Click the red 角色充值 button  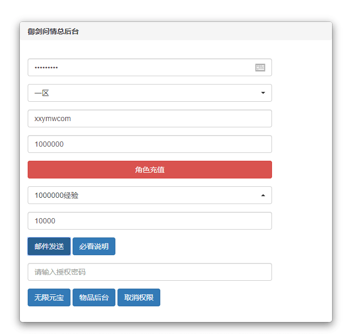coord(150,170)
